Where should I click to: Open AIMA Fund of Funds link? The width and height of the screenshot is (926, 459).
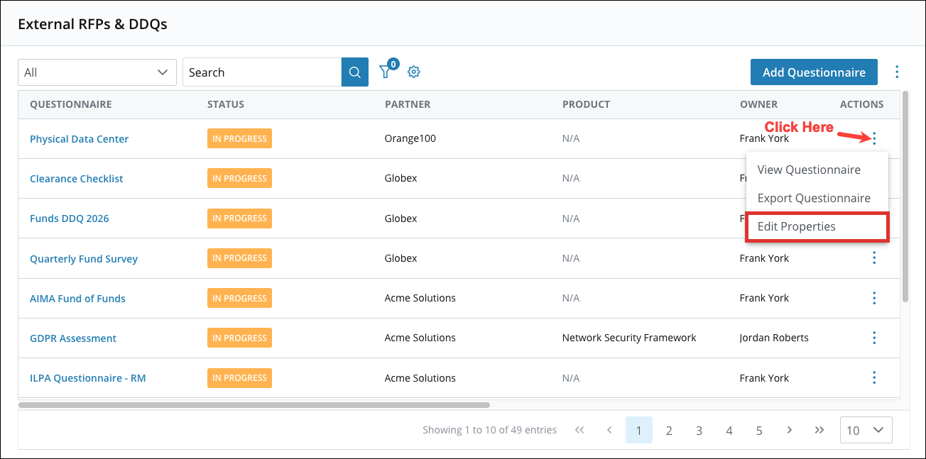coord(77,299)
